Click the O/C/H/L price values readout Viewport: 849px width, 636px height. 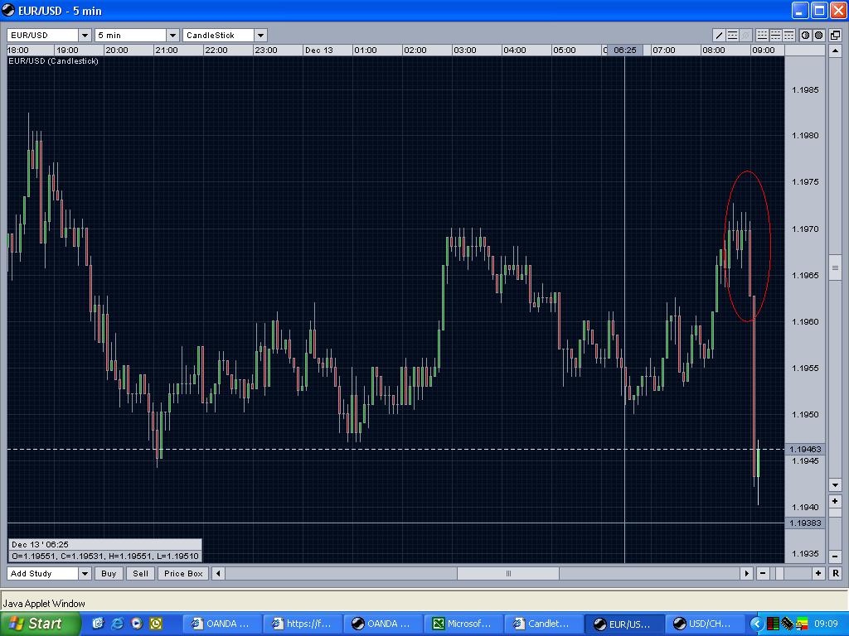(x=105, y=556)
